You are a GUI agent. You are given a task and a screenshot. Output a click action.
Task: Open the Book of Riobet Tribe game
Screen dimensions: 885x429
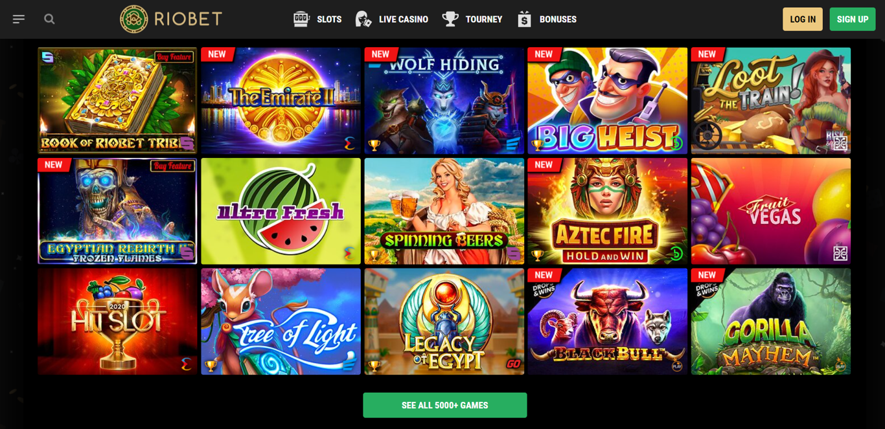[x=117, y=100]
